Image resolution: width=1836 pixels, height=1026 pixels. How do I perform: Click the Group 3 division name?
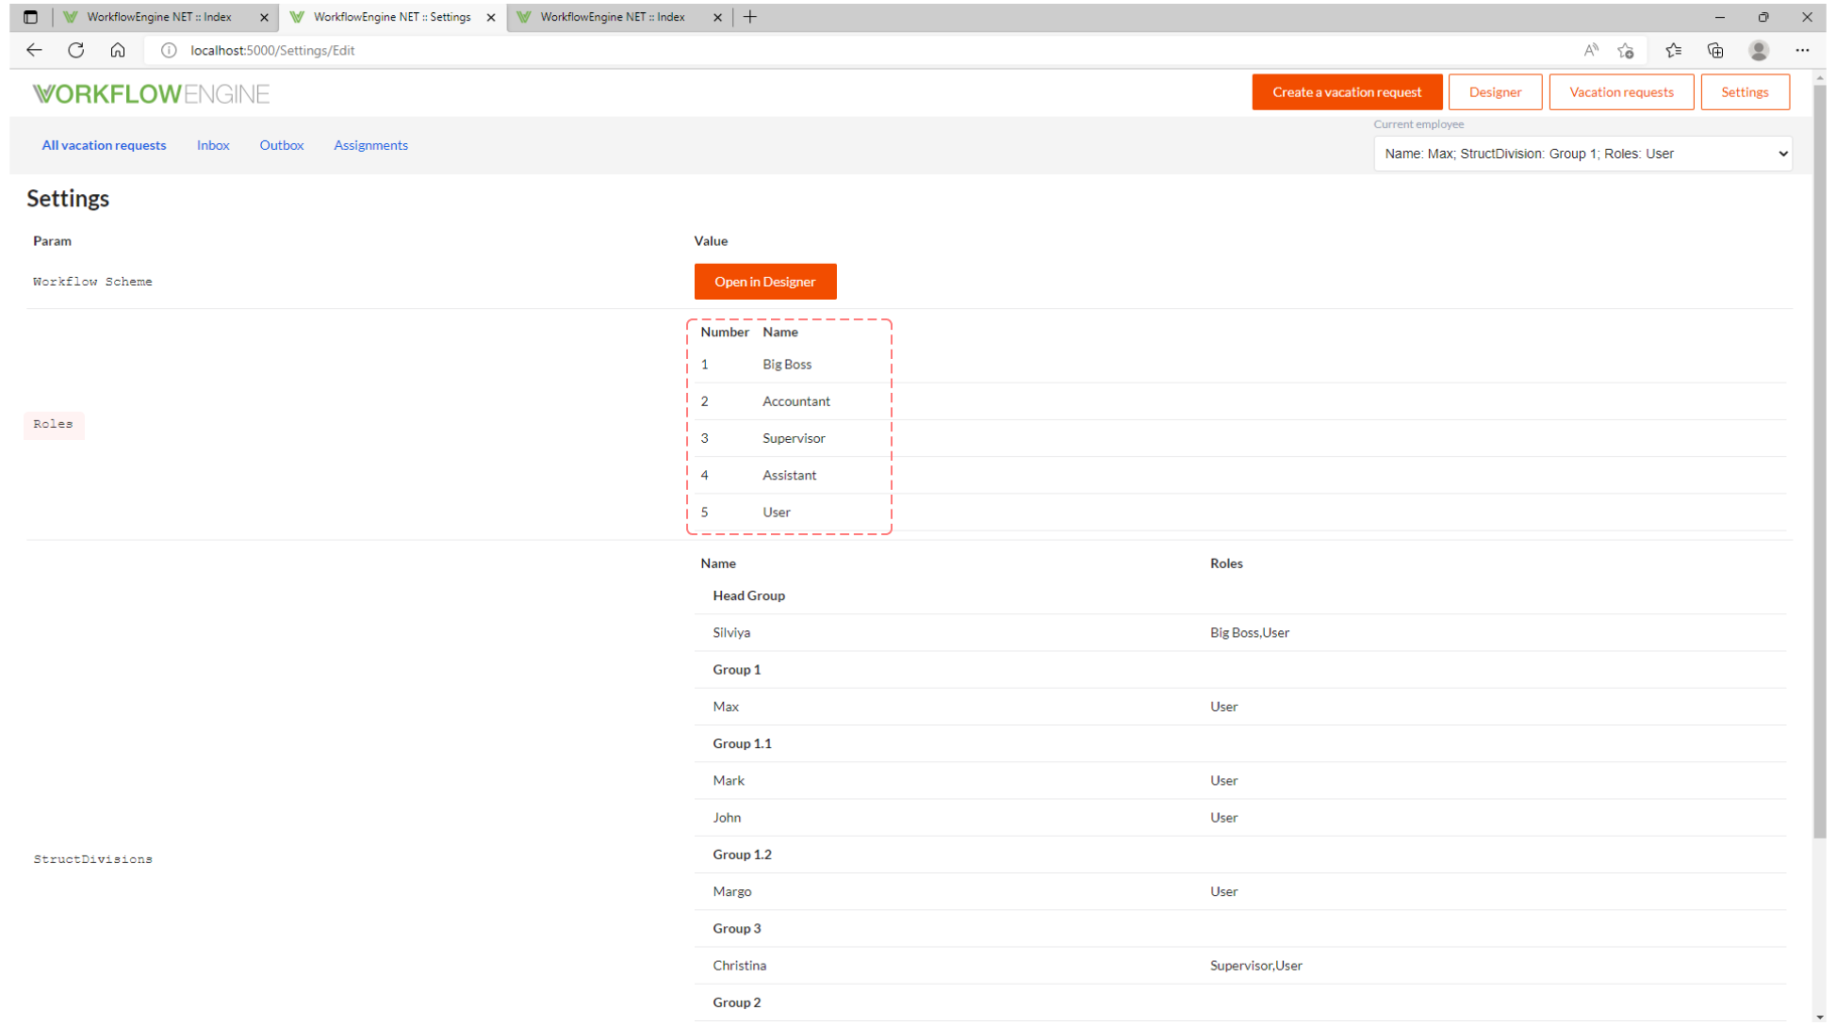click(x=736, y=929)
